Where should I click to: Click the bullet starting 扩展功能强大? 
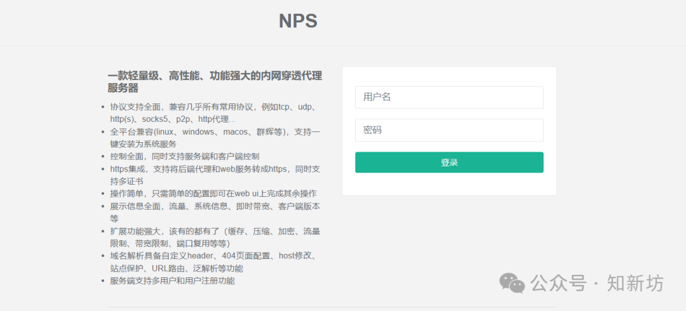(x=215, y=237)
